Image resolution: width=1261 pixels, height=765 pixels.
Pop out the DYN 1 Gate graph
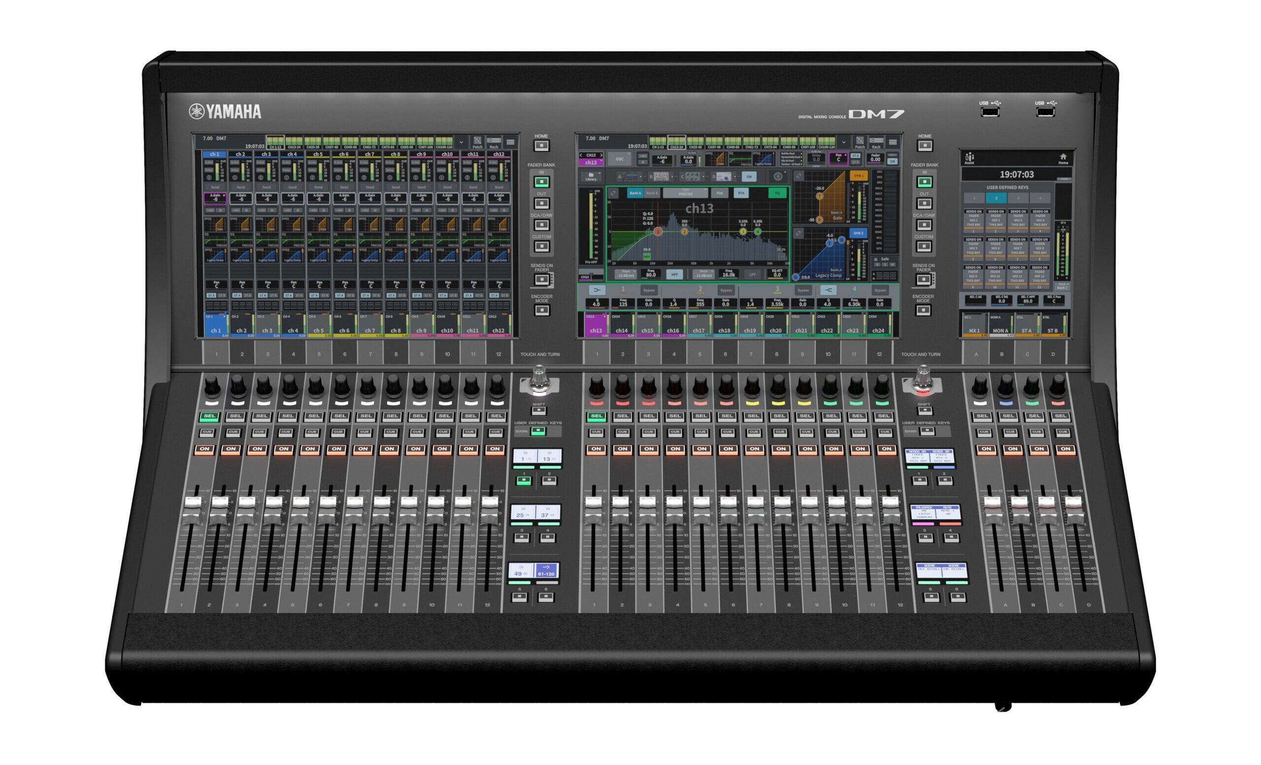(x=798, y=176)
